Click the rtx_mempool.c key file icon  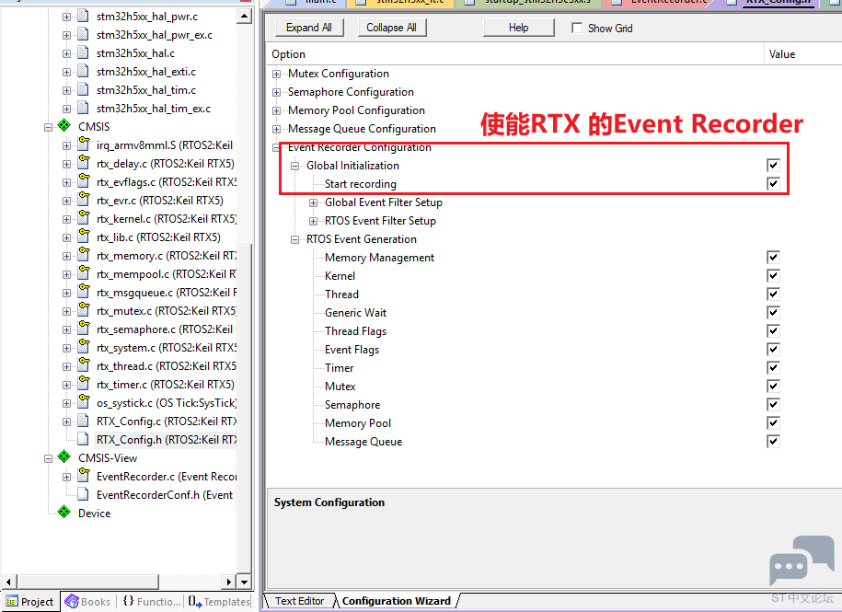click(x=84, y=272)
